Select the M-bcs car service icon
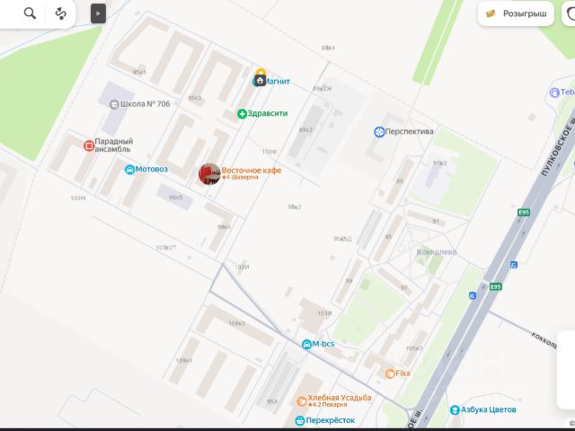 (x=306, y=345)
